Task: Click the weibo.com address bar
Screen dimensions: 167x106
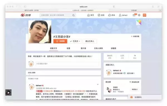Action: coord(83,7)
